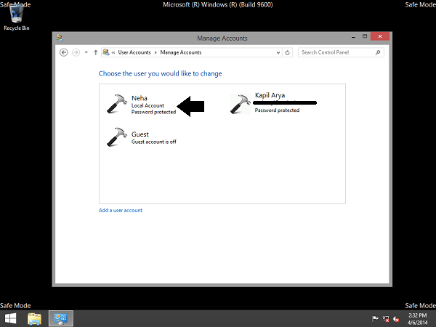The width and height of the screenshot is (436, 327).
Task: Click the Control Panel taskbar button
Action: tap(61, 318)
